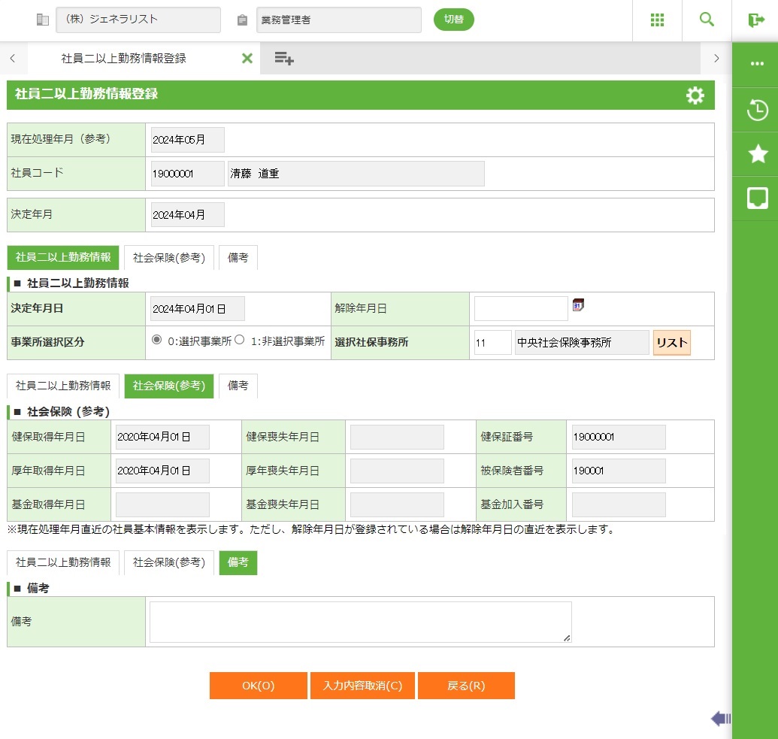778x739 pixels.
Task: Open favorites star icon in sidebar
Action: (757, 154)
